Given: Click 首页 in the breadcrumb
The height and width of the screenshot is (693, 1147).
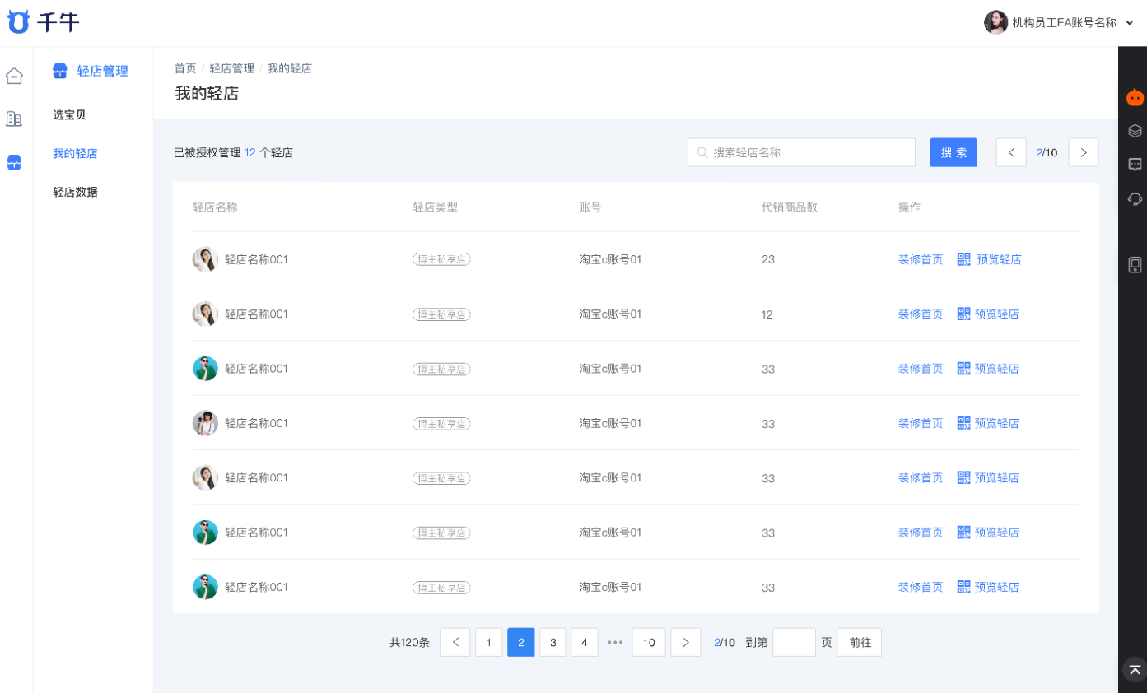Looking at the screenshot, I should click(x=185, y=68).
